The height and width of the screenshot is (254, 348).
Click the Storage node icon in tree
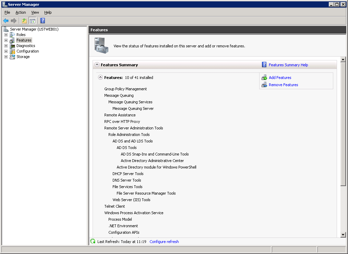pyautogui.click(x=12, y=57)
